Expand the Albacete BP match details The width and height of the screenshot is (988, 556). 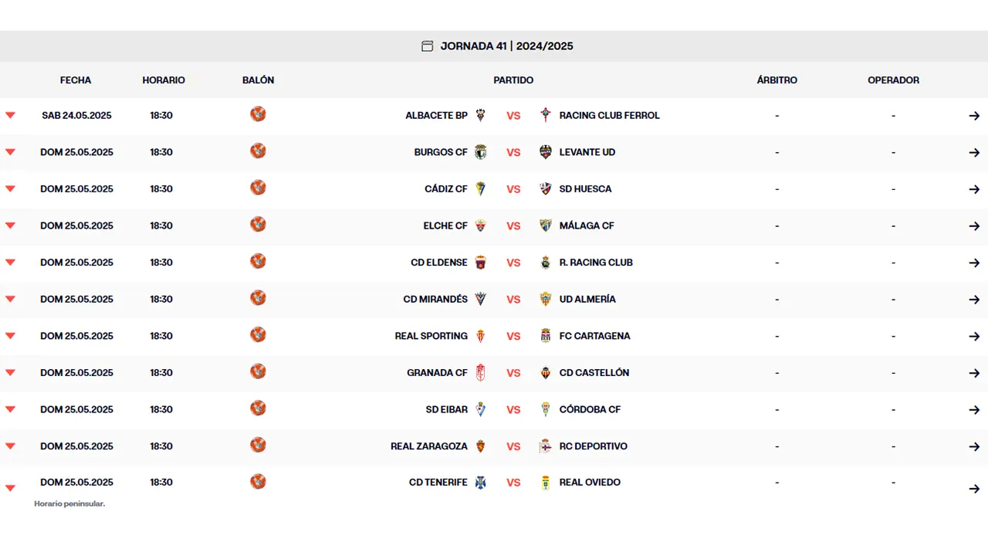pyautogui.click(x=10, y=114)
